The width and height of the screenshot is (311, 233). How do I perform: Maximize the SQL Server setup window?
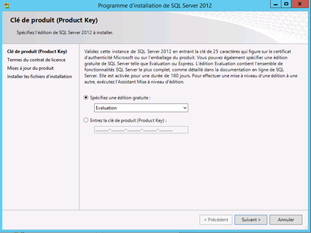pyautogui.click(x=286, y=4)
